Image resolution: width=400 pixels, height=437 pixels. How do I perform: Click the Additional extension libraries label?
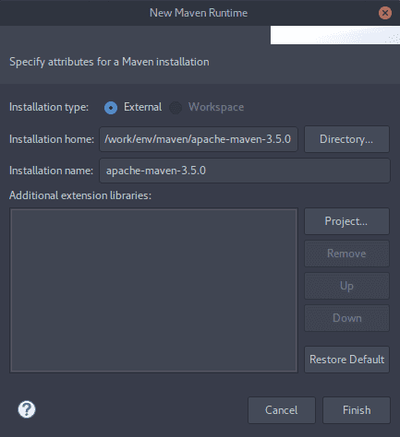(80, 195)
